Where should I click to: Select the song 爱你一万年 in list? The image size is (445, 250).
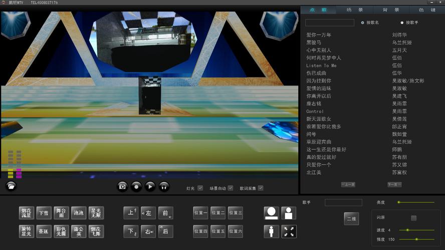tap(319, 35)
